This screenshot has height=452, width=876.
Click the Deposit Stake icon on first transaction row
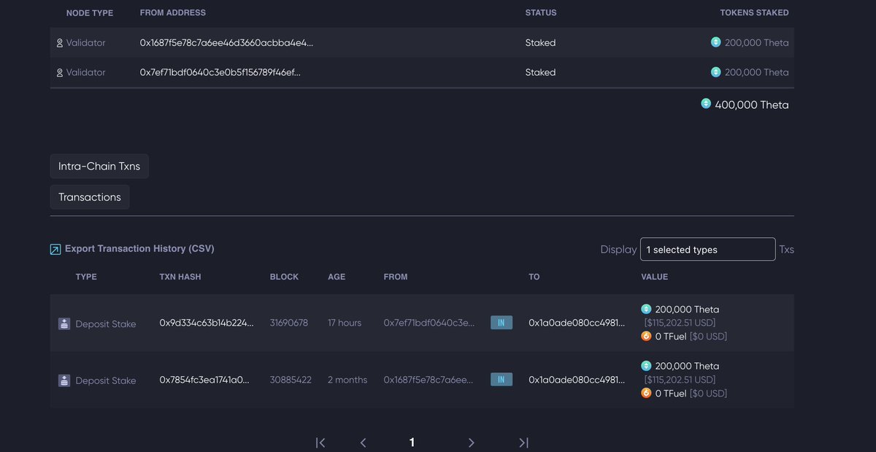point(64,322)
